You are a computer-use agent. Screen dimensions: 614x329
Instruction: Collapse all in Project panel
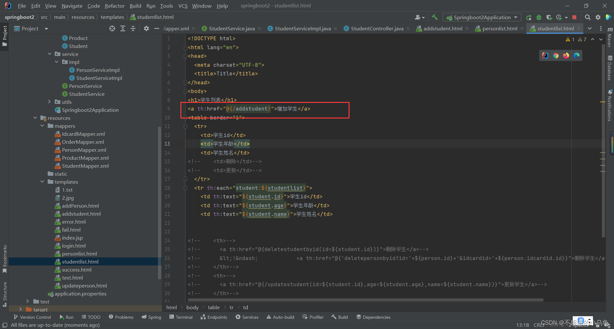click(133, 28)
